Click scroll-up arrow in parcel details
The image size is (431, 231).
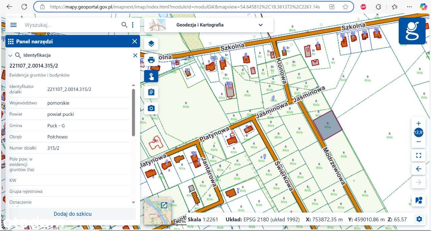click(x=133, y=85)
